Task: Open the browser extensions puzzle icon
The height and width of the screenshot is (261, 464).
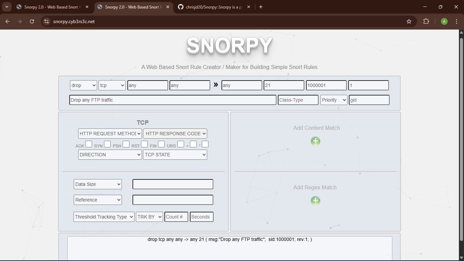Action: pyautogui.click(x=426, y=21)
